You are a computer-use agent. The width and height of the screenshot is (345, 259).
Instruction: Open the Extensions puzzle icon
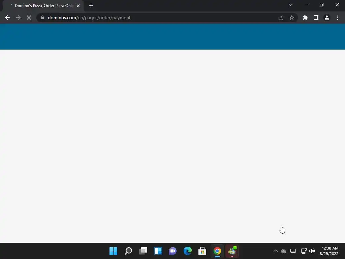[x=305, y=18]
